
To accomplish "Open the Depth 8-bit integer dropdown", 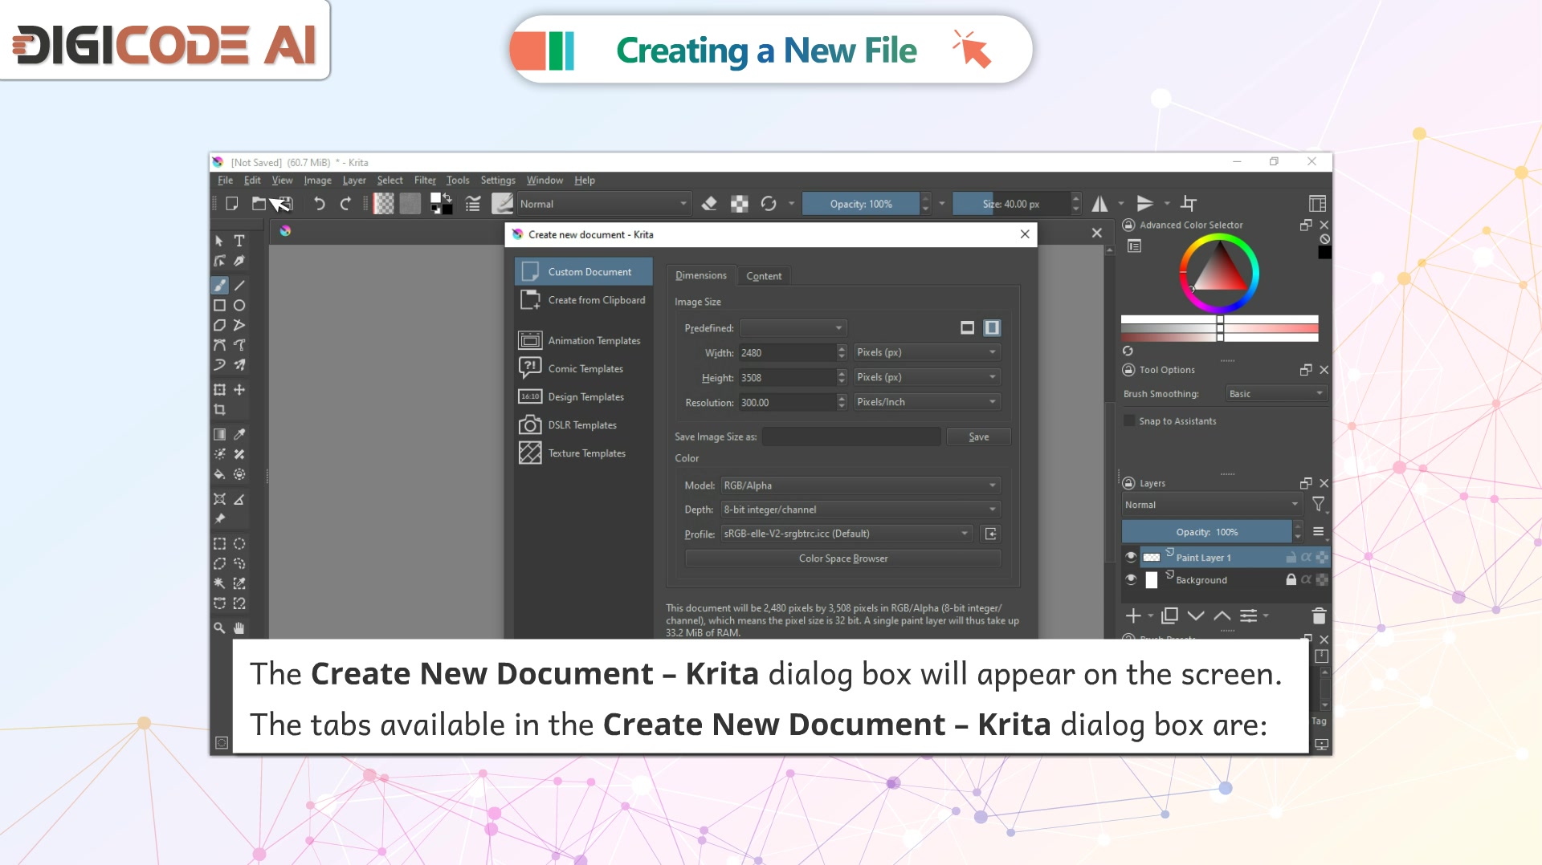I will point(860,510).
